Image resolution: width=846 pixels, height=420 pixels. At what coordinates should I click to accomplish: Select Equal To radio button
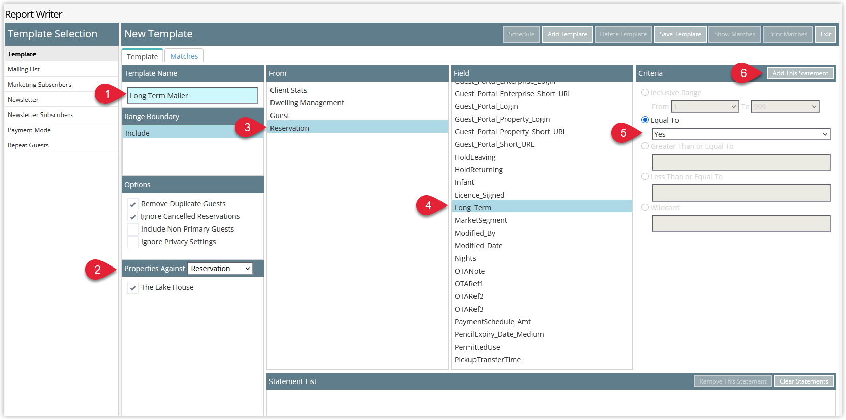coord(645,120)
